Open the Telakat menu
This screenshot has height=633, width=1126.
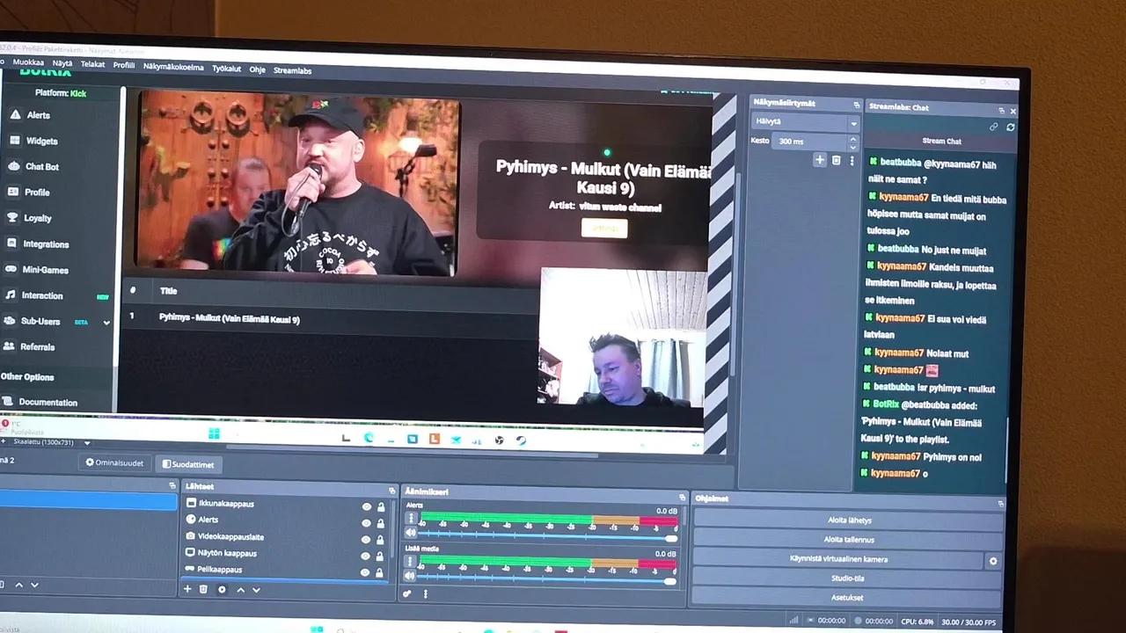click(92, 64)
